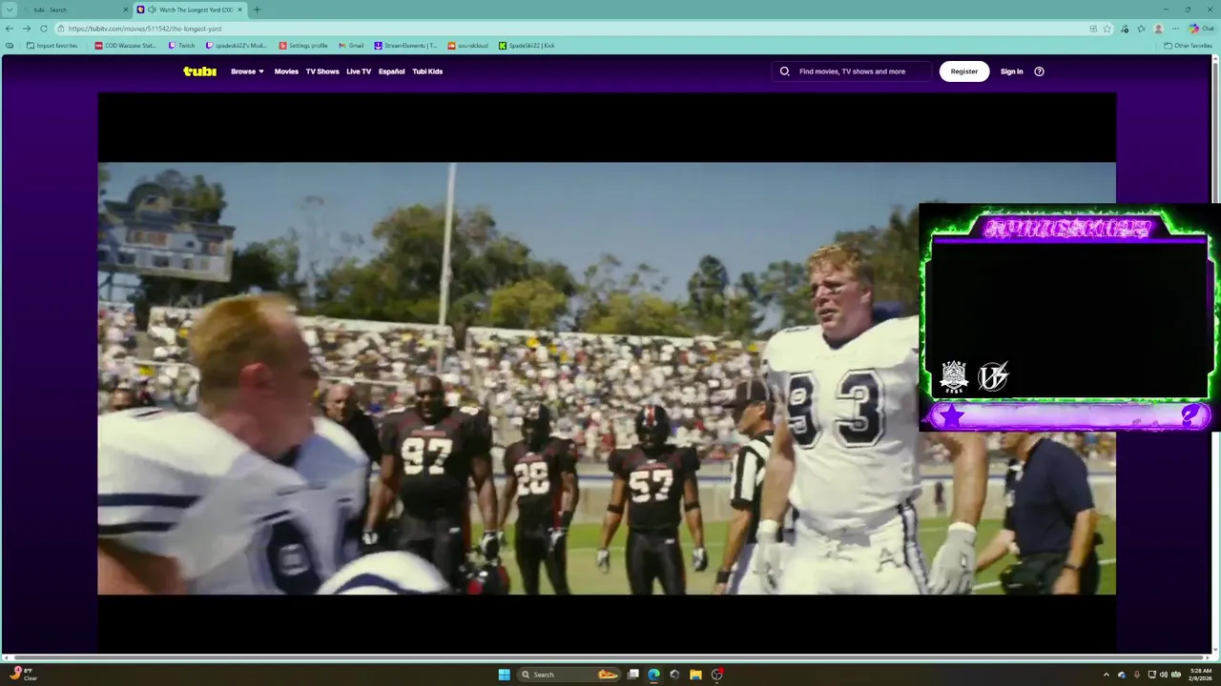Viewport: 1221px width, 686px height.
Task: View site information lock icon
Action: tap(61, 29)
